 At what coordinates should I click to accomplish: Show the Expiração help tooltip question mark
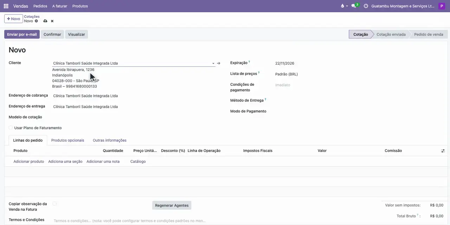click(249, 62)
